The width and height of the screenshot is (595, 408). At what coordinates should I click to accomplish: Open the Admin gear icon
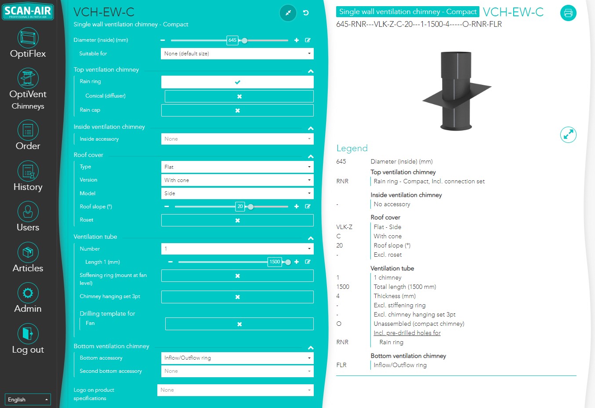(28, 293)
